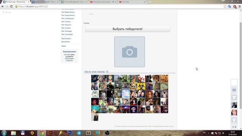The height and width of the screenshot is (136, 242).
Task: Click the Google Translate icon in the address bar
Action: click(x=230, y=6)
